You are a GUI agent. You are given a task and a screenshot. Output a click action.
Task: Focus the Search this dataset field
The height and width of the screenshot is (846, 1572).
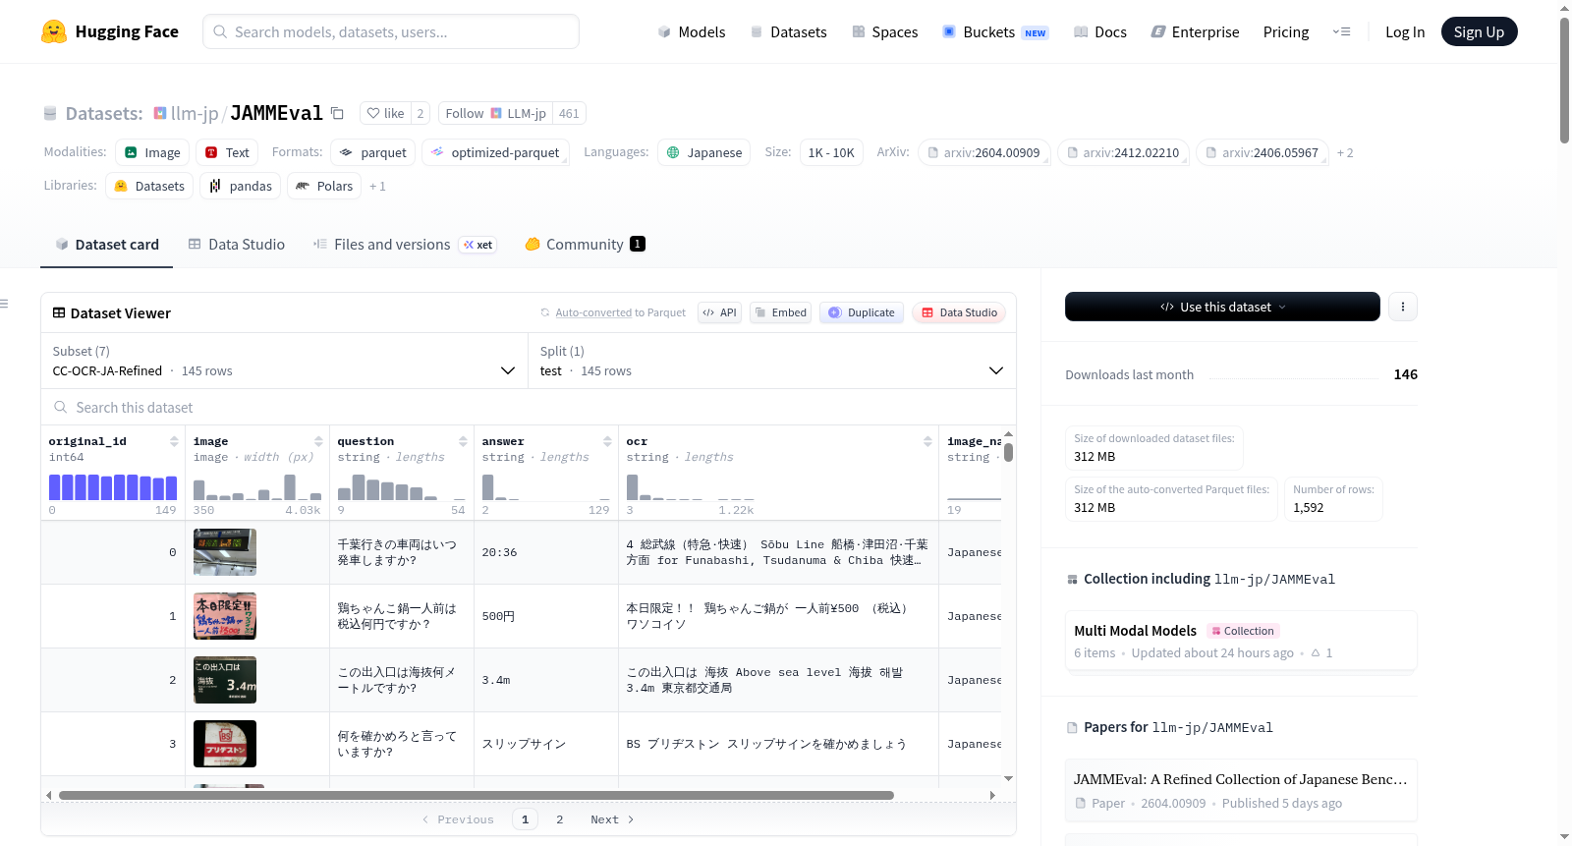coord(529,407)
